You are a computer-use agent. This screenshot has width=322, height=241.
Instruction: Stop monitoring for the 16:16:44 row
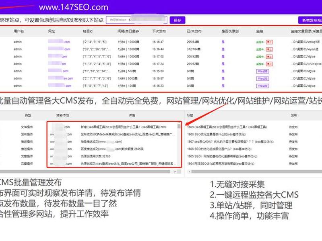point(269,49)
